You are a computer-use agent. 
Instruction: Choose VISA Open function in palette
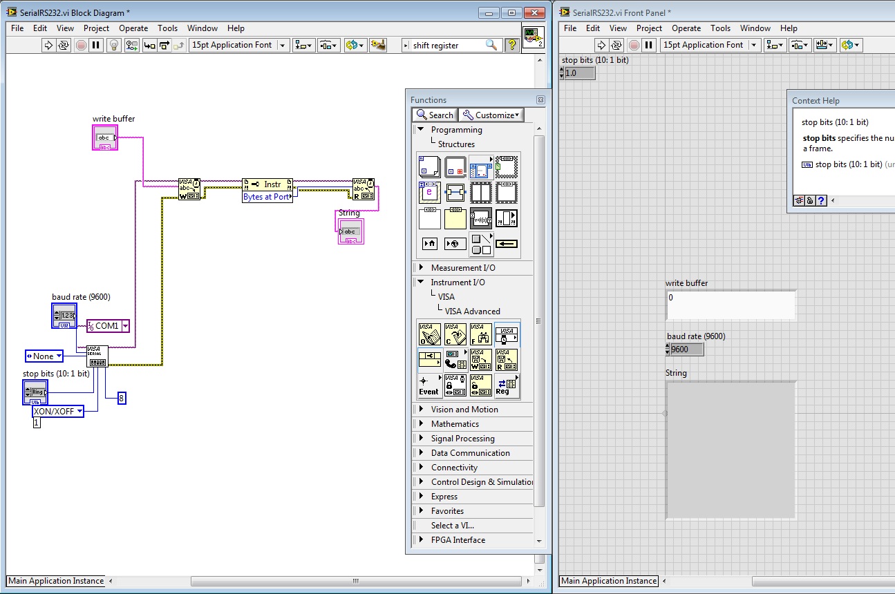tap(428, 334)
